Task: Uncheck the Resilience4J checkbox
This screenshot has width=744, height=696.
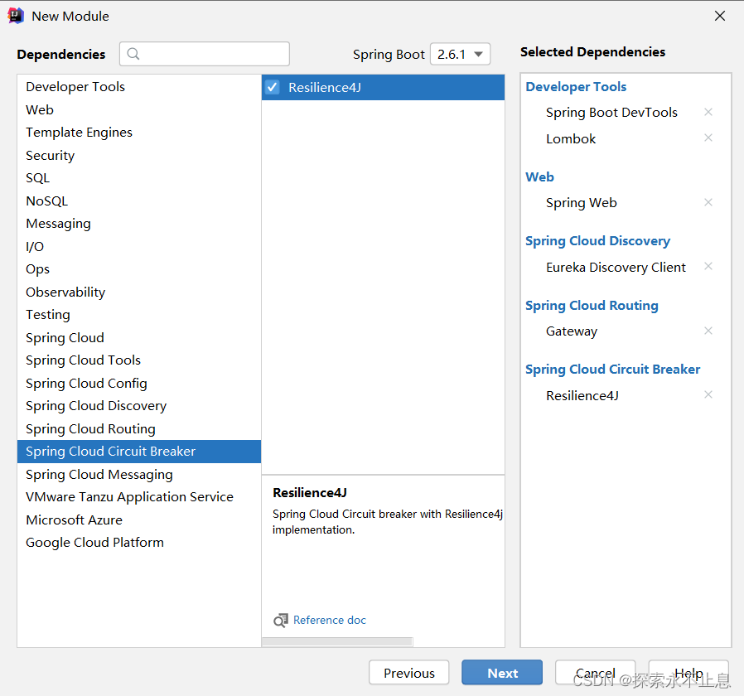Action: pos(273,88)
